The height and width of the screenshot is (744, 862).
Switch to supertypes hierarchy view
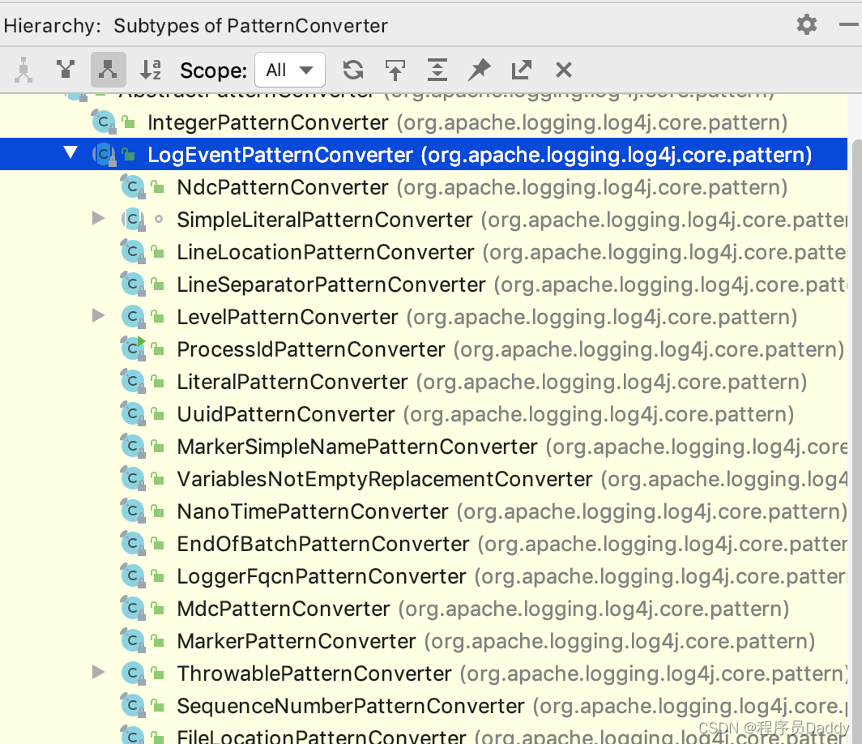66,70
